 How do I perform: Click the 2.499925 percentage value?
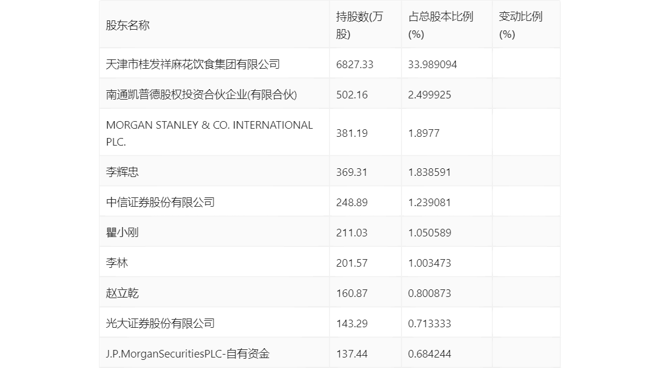coord(430,95)
